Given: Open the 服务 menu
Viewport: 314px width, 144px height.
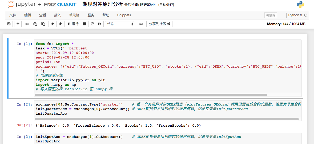Looking at the screenshot, I should click(x=91, y=15).
